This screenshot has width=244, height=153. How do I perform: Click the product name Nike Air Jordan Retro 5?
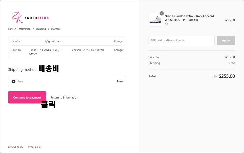click(189, 18)
